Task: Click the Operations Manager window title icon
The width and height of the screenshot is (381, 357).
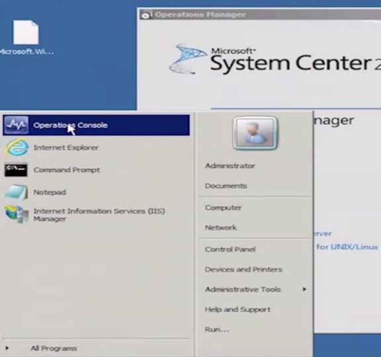Action: coord(146,15)
